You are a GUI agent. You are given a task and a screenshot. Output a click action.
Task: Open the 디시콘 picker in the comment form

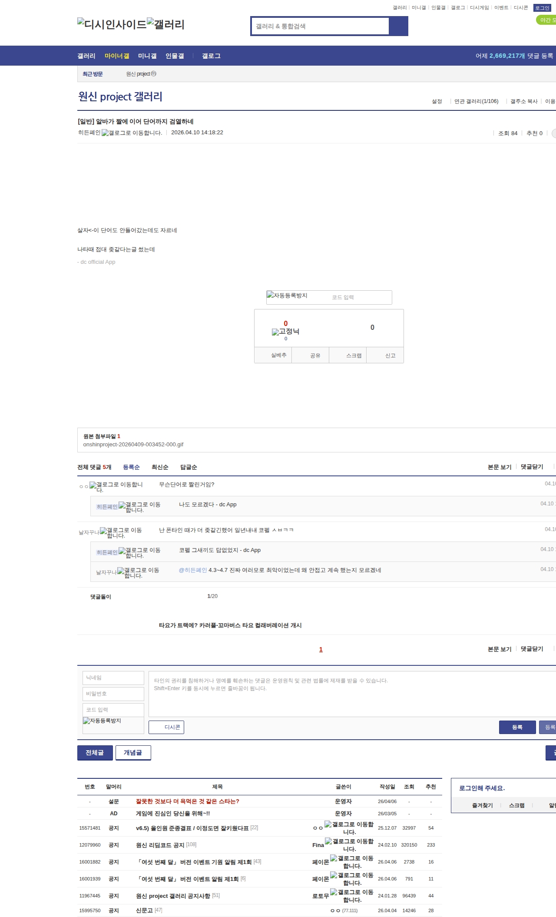pos(166,727)
